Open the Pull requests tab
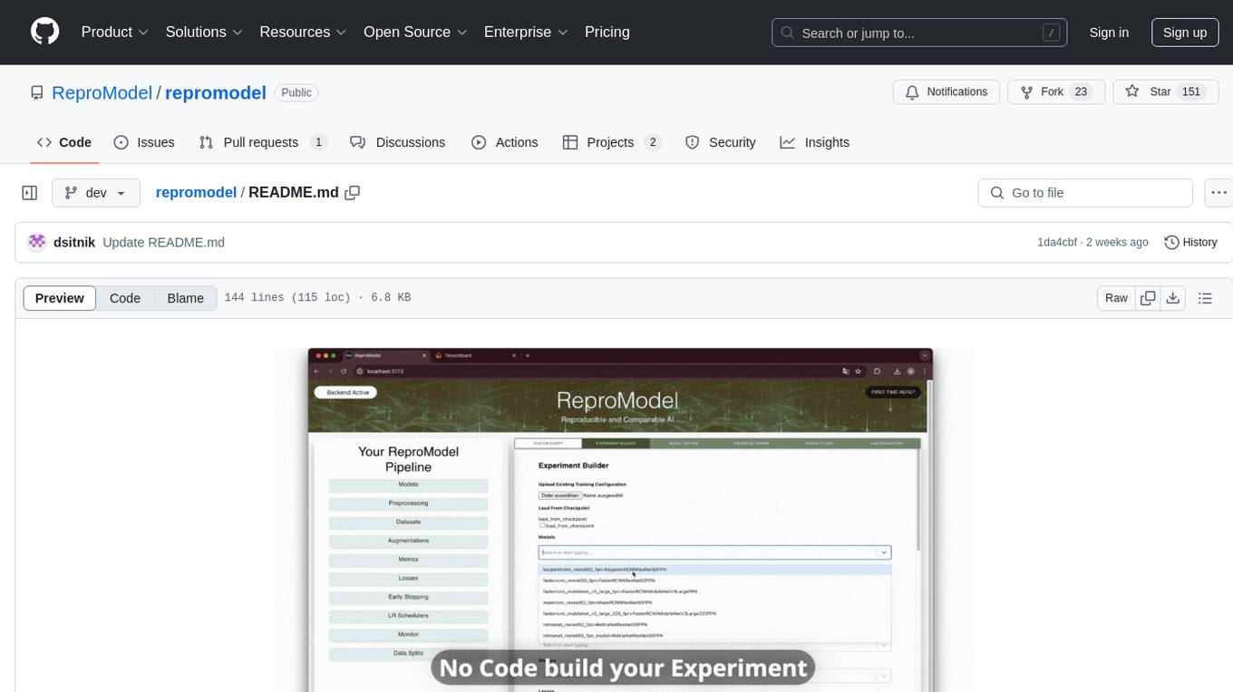 263,142
